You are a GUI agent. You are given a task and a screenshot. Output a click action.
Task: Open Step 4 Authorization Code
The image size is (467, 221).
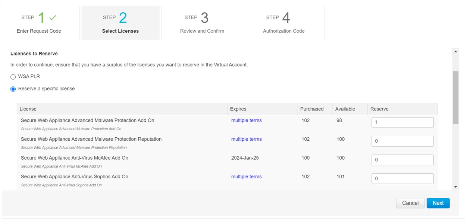284,22
